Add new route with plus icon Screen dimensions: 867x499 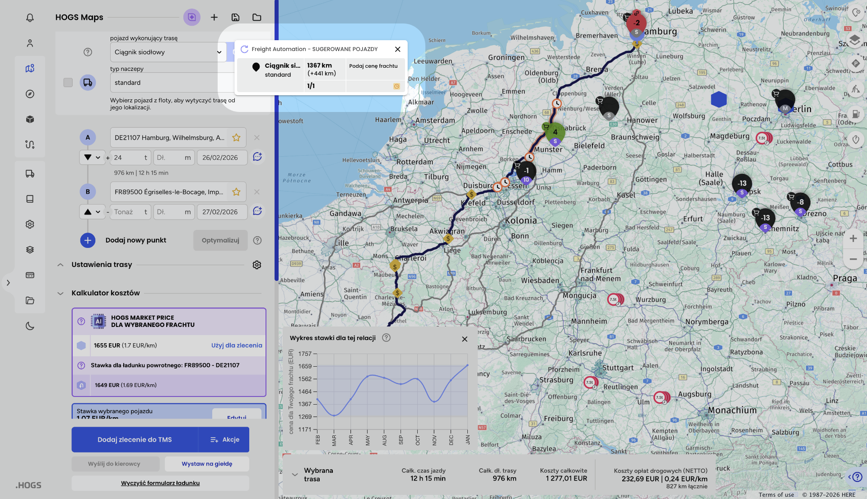point(214,17)
